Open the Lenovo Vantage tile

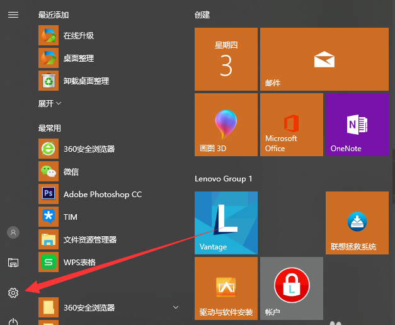226,223
